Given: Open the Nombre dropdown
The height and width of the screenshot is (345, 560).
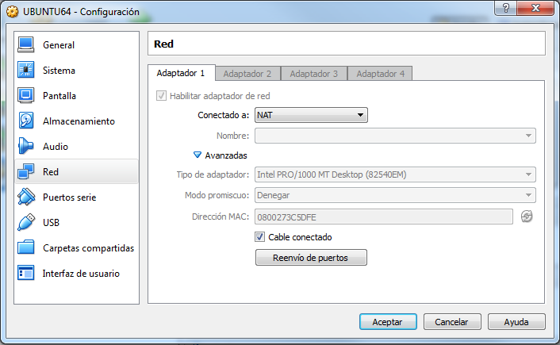Looking at the screenshot, I should pyautogui.click(x=395, y=136).
